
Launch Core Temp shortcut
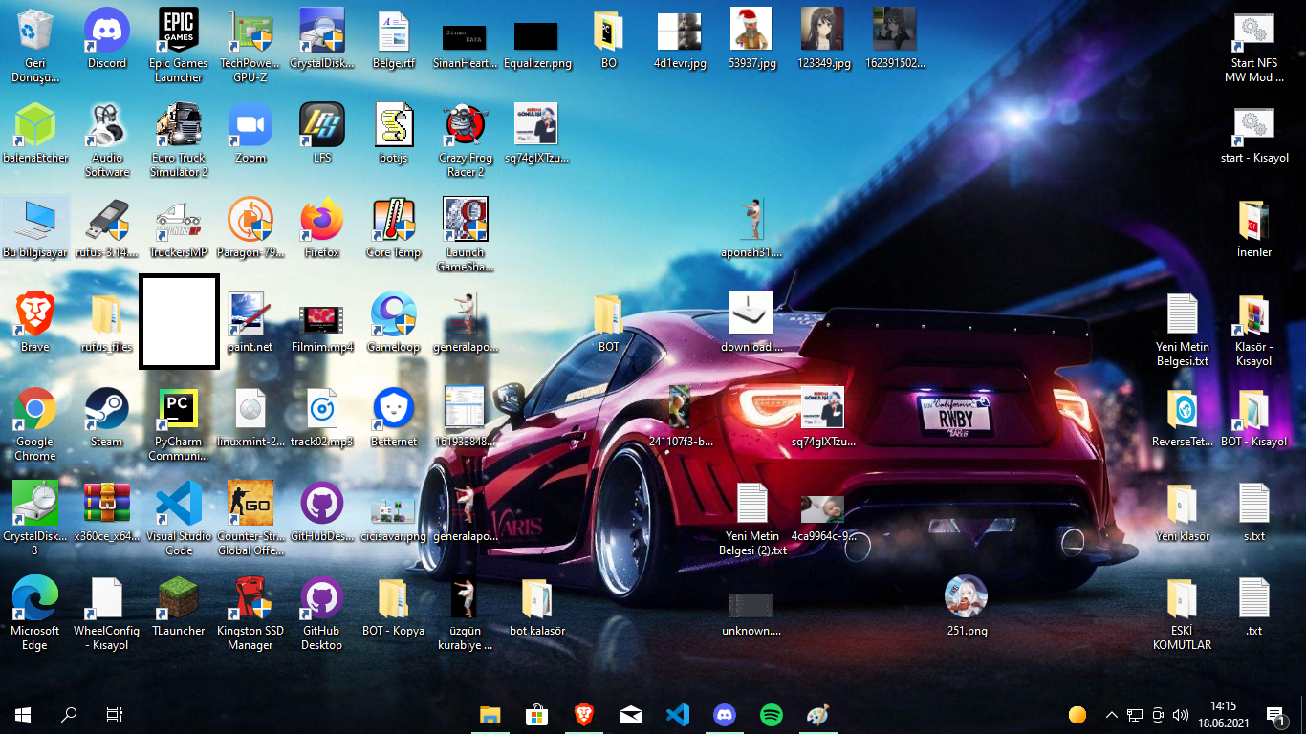coord(394,228)
